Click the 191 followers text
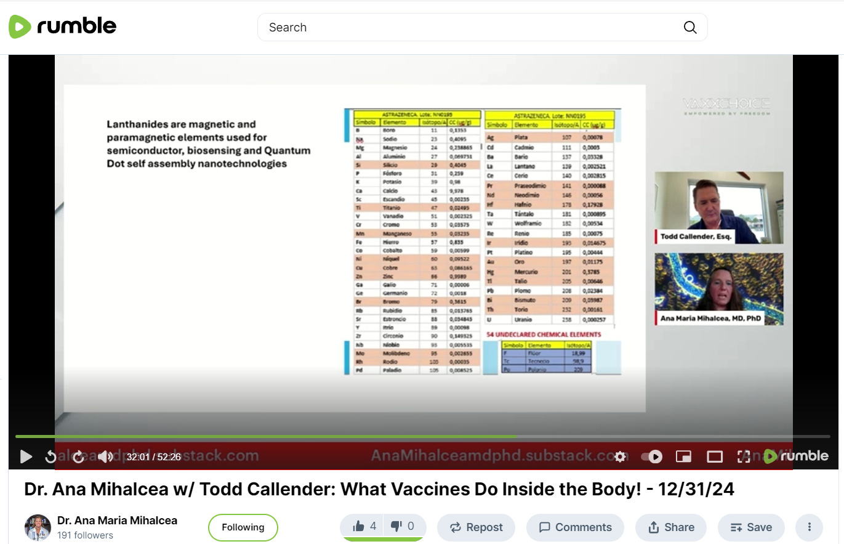 [85, 535]
